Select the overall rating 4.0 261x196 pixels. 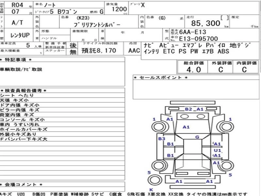pyautogui.click(x=193, y=70)
